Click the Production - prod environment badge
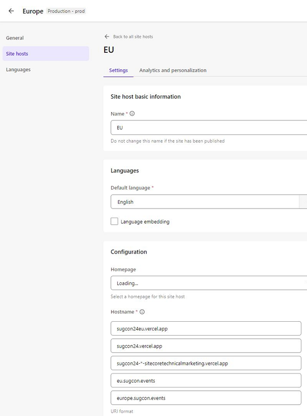Image resolution: width=307 pixels, height=416 pixels. coord(67,11)
